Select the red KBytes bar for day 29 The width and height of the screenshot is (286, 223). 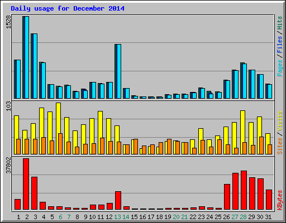252,193
